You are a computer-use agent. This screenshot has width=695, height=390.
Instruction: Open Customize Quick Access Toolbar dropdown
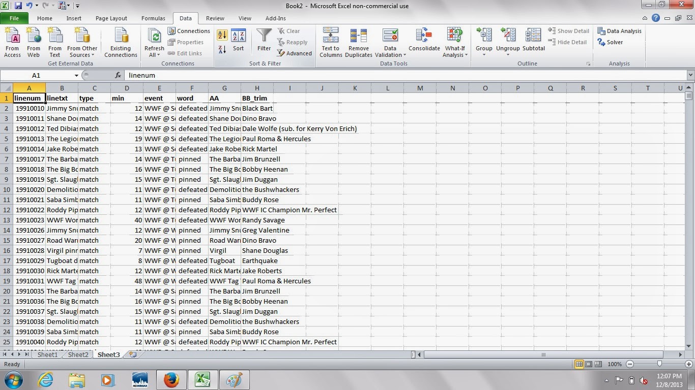click(x=77, y=6)
